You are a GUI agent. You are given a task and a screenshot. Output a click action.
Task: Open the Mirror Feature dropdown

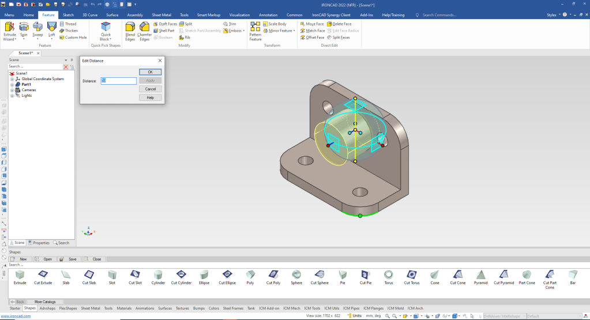pyautogui.click(x=294, y=31)
